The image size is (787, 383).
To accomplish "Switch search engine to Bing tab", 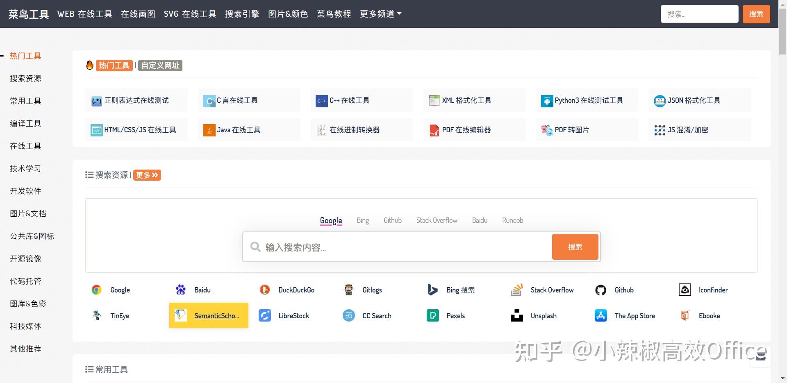I will pyautogui.click(x=362, y=220).
